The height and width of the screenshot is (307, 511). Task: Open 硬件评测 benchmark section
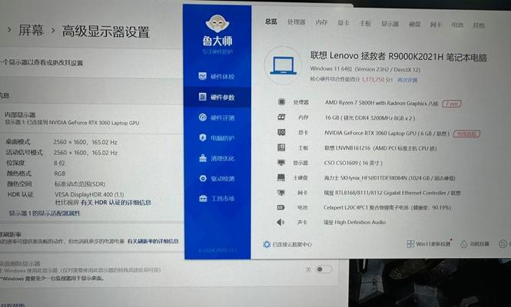coord(217,117)
